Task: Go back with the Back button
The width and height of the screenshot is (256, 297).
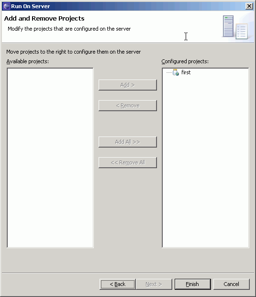Action: (118, 284)
